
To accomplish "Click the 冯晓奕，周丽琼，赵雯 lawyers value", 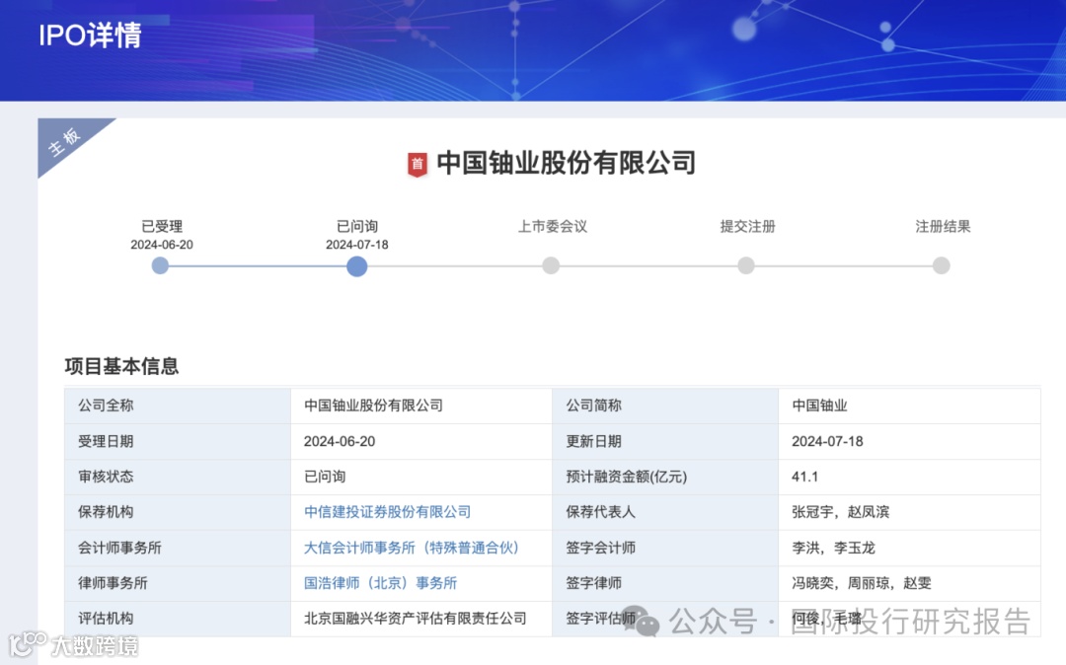I will click(x=862, y=583).
